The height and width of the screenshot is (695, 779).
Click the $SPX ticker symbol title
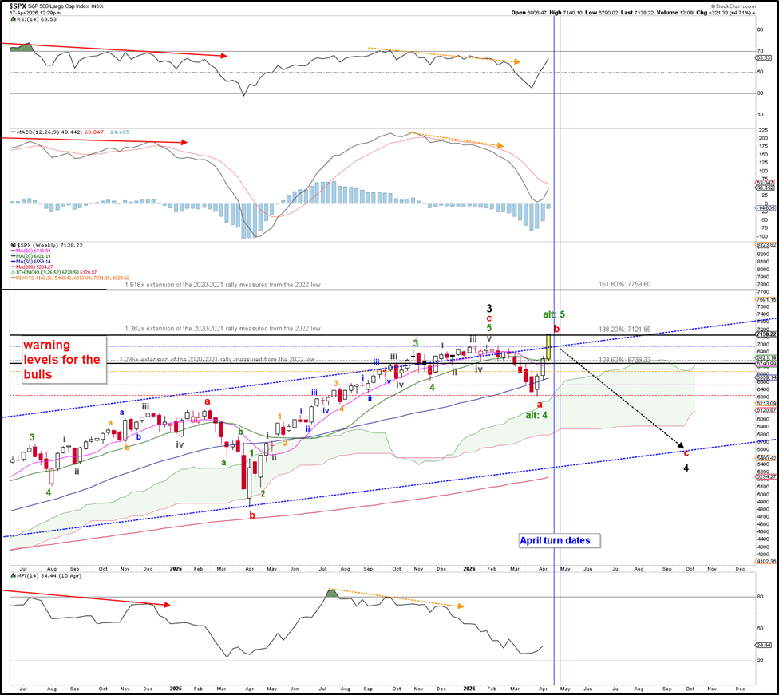pos(18,6)
